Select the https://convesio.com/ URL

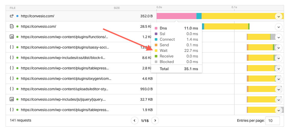tap(38, 26)
